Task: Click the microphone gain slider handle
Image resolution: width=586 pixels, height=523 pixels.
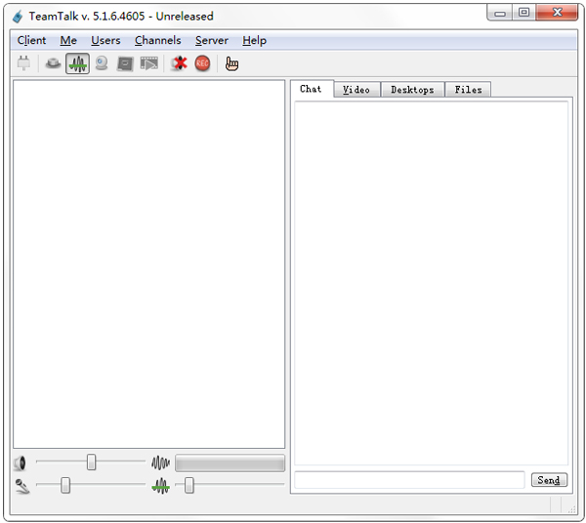Action: point(65,485)
